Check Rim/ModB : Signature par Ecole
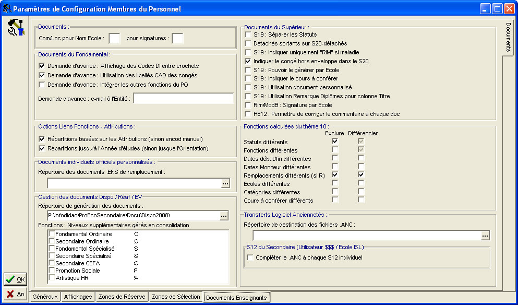 coord(248,105)
